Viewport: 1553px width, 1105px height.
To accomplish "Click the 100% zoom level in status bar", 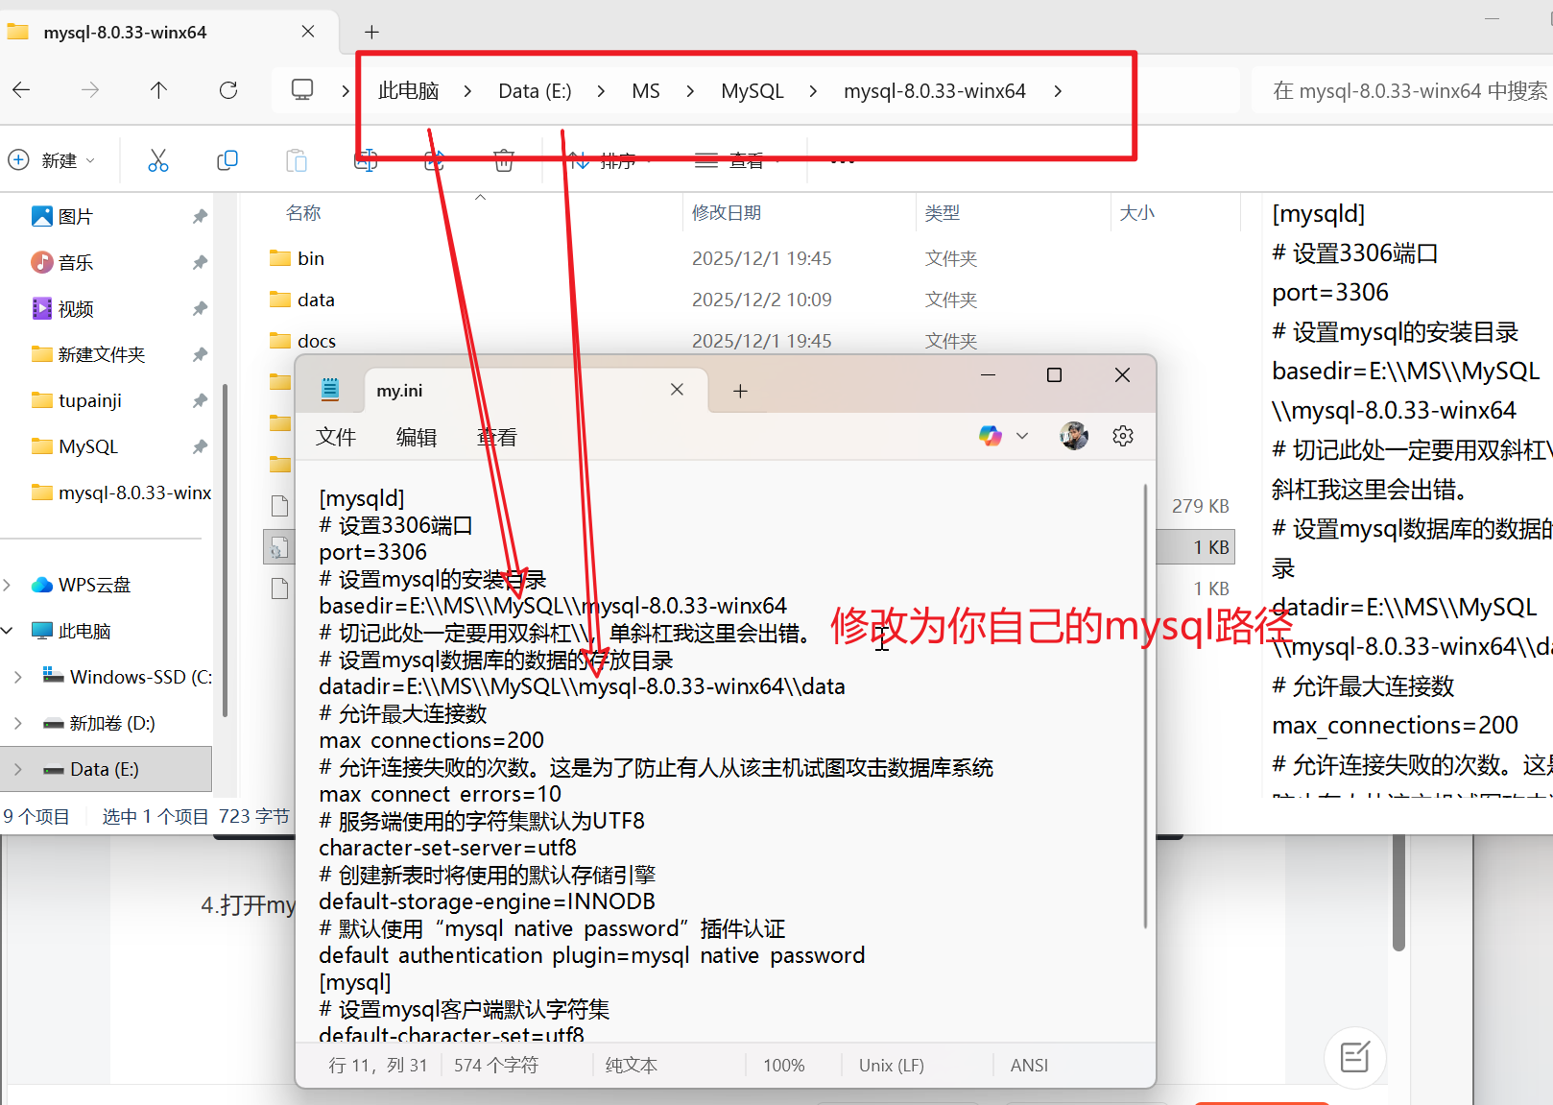I will pos(784,1067).
